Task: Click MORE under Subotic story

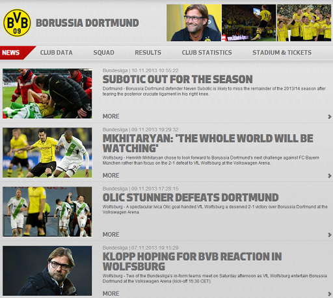Action: tap(111, 116)
